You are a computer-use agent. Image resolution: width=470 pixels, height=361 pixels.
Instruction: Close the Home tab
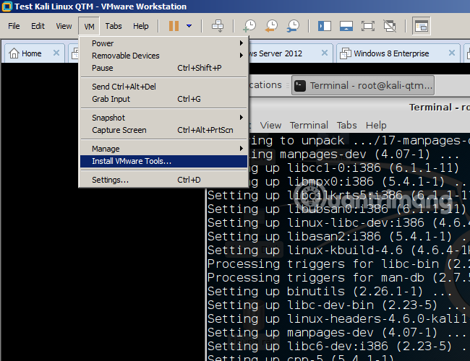pos(56,53)
